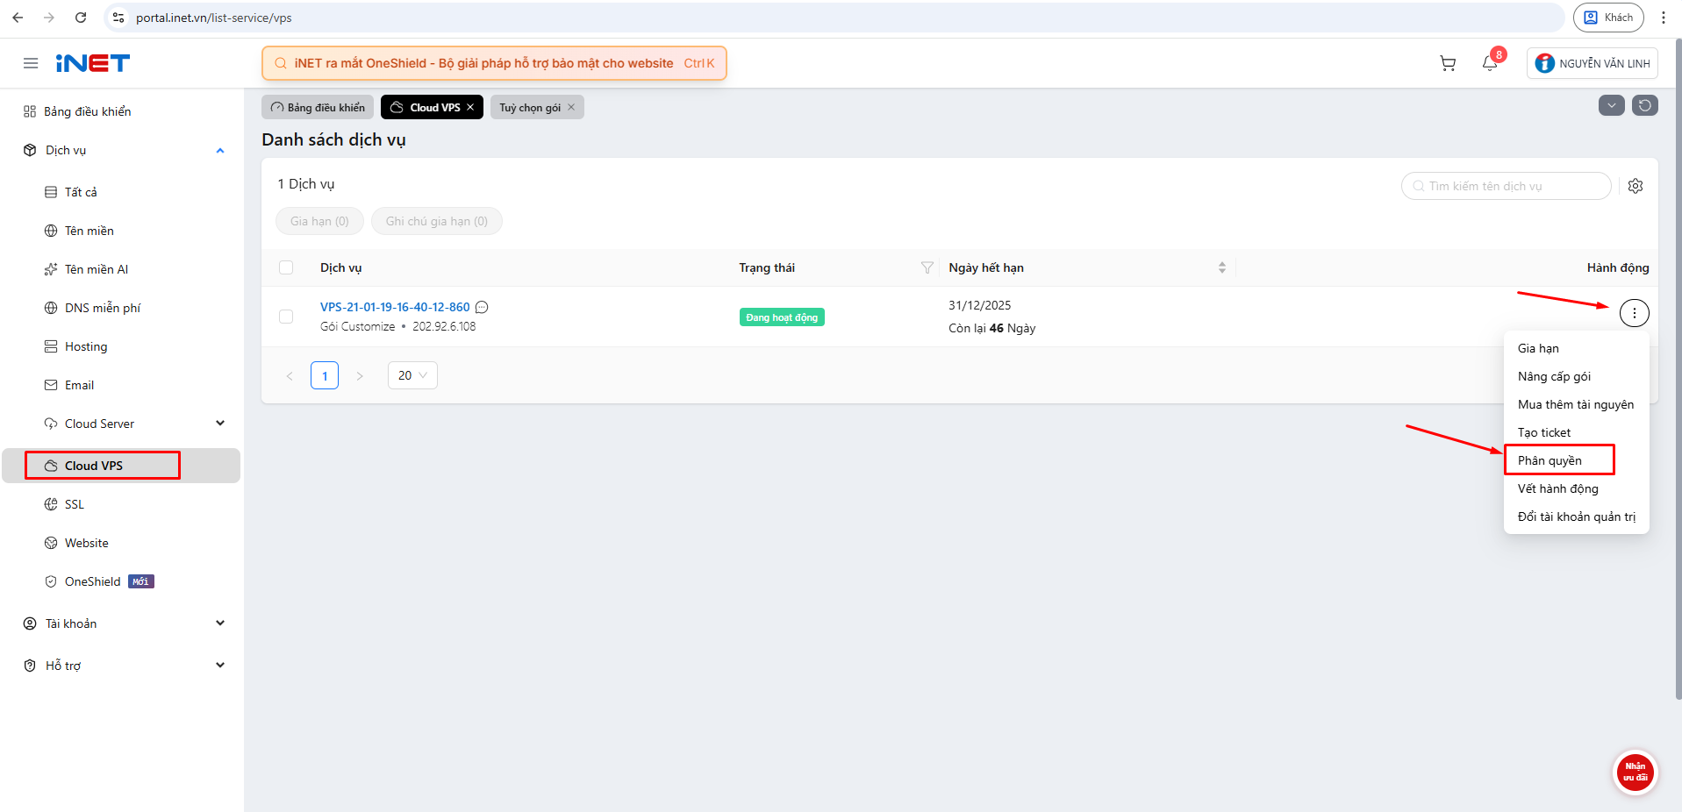
Task: Open Bảng điều khiển in the sidebar
Action: [121, 111]
